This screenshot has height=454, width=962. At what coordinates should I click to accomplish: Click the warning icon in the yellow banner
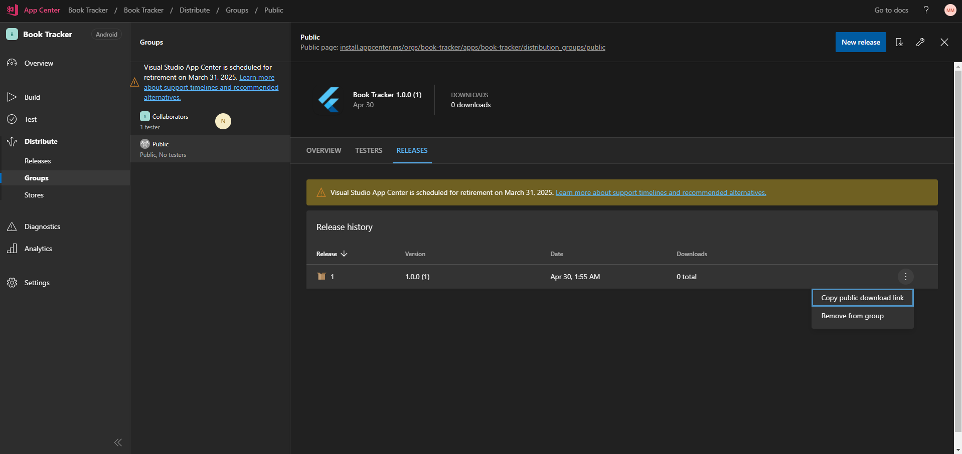322,192
